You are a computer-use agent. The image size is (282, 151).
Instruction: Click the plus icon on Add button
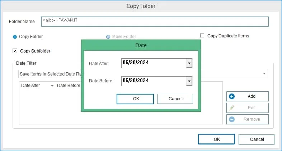pyautogui.click(x=232, y=96)
